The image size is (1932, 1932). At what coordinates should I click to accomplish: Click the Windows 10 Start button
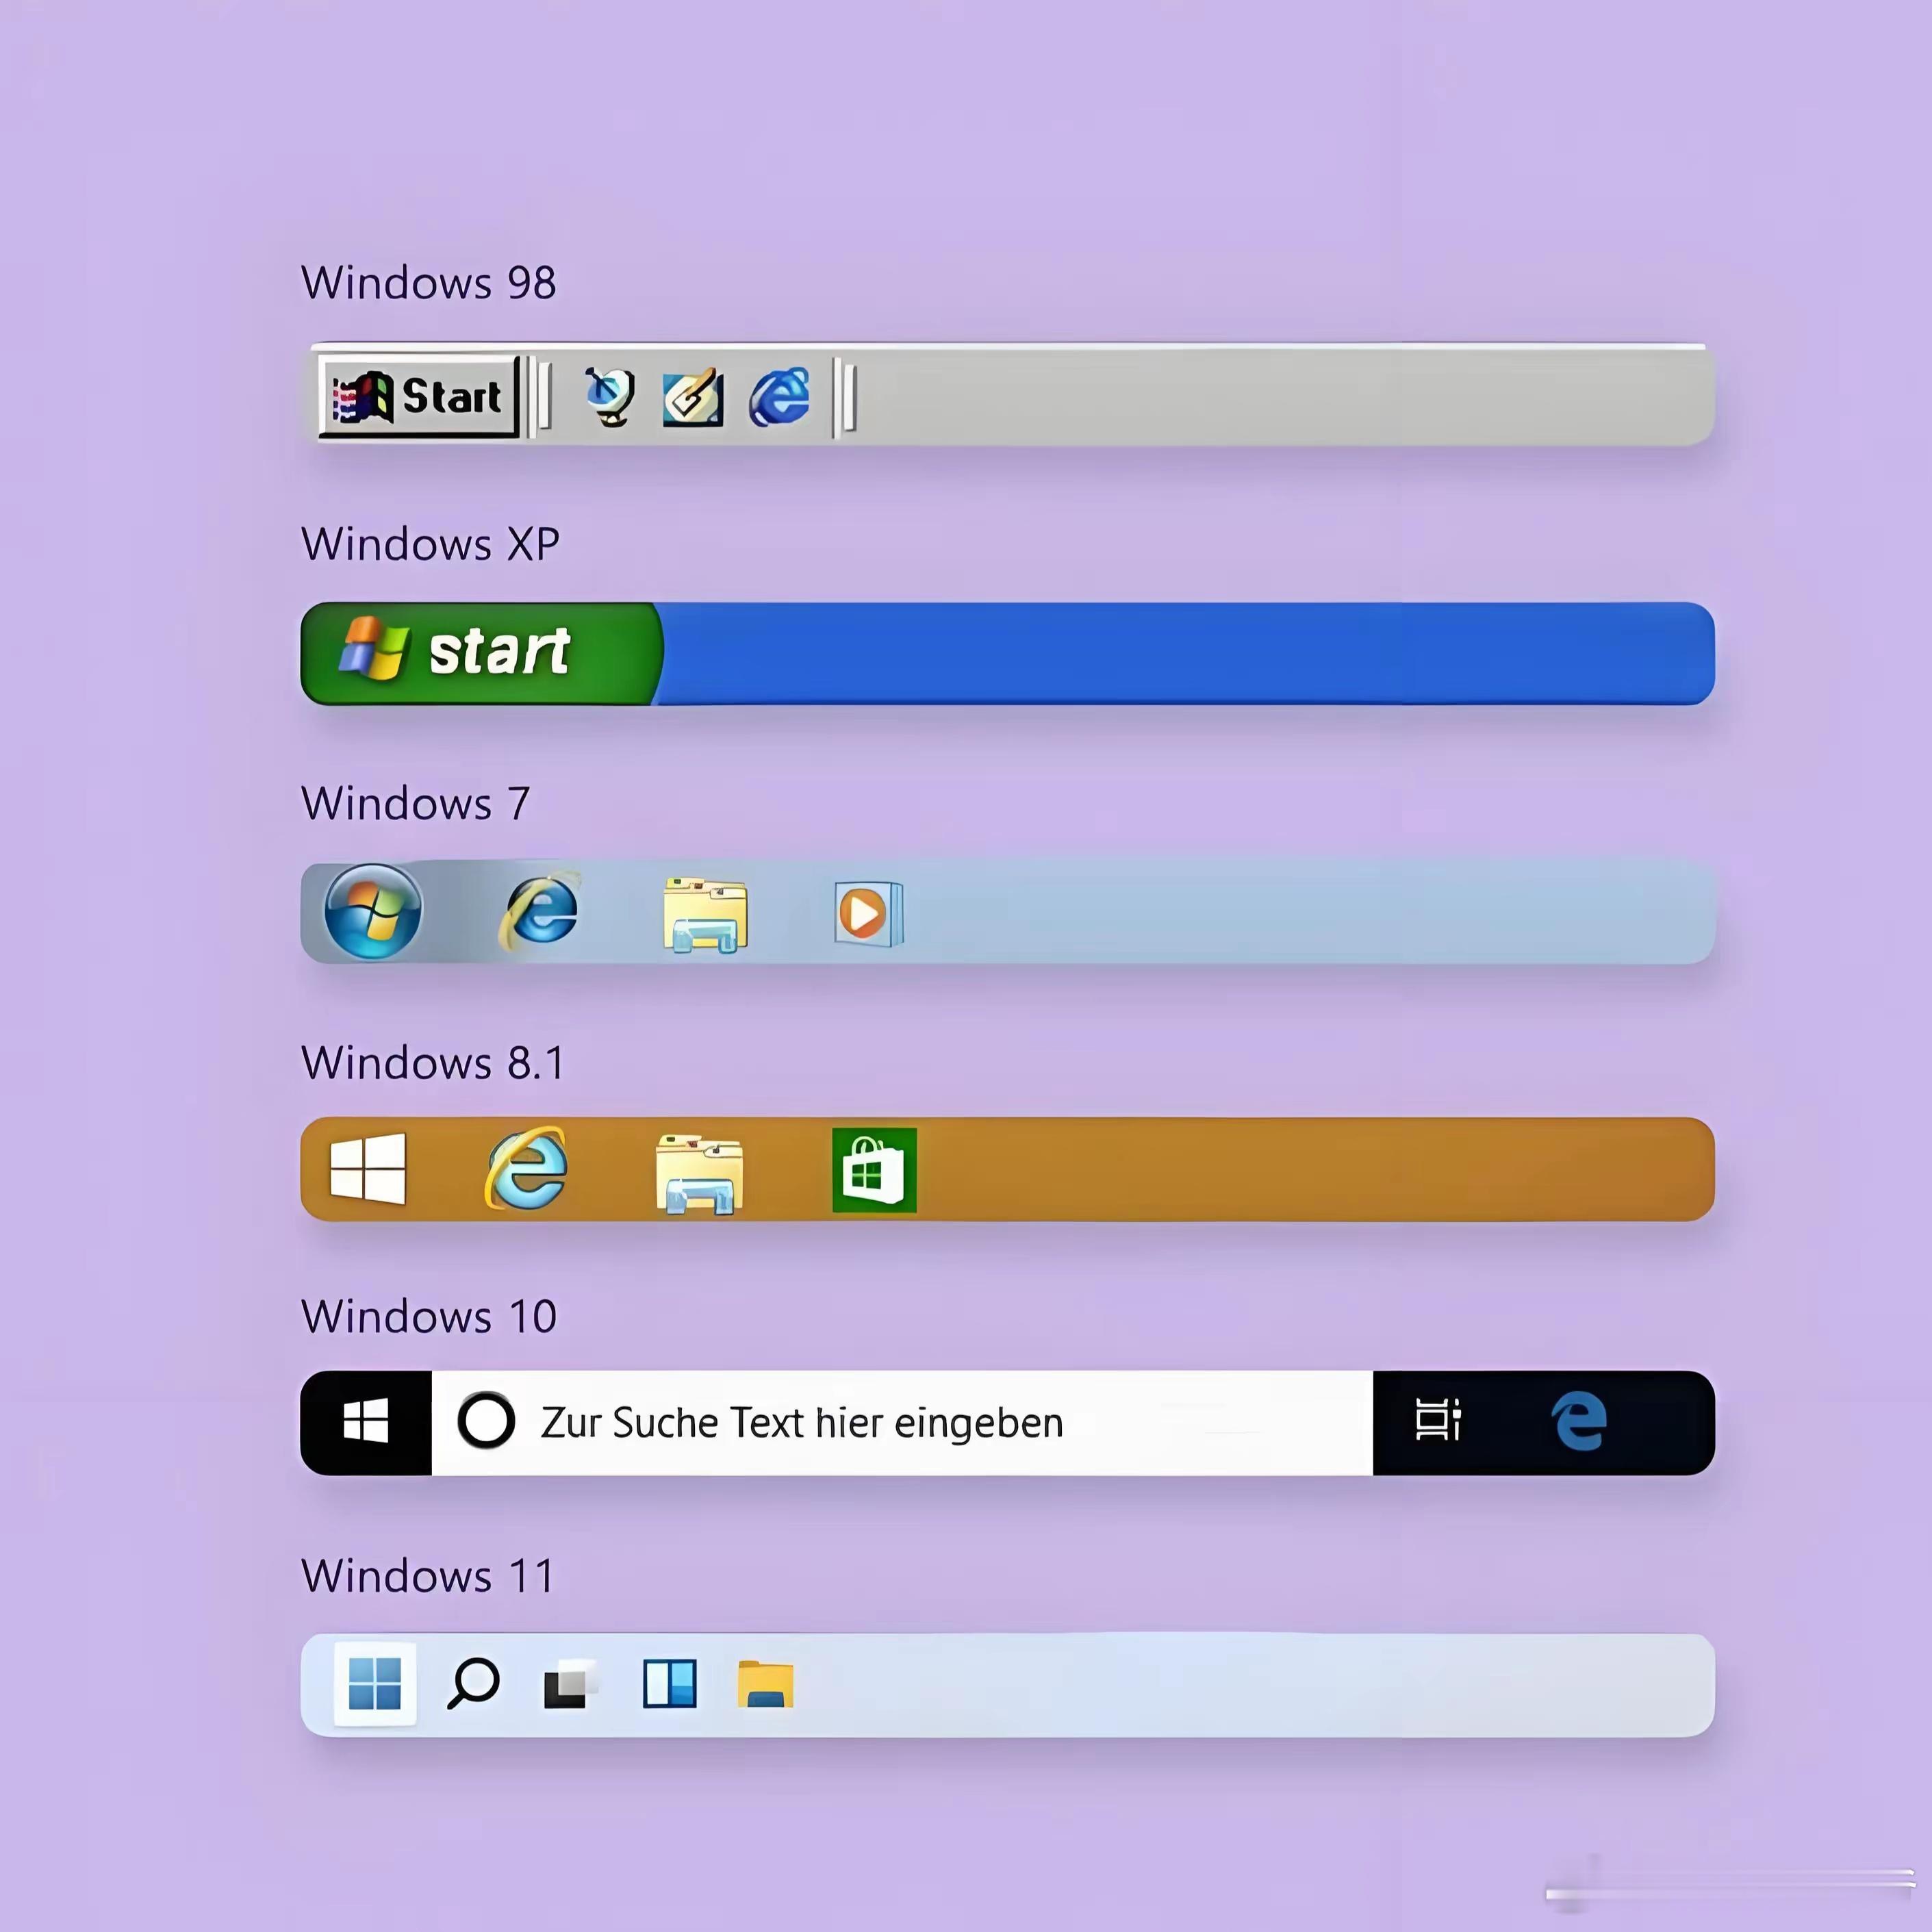coord(366,1422)
